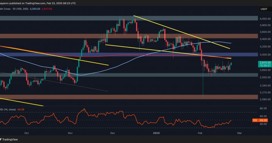Click the TradingView logo at bottom left

[9, 139]
